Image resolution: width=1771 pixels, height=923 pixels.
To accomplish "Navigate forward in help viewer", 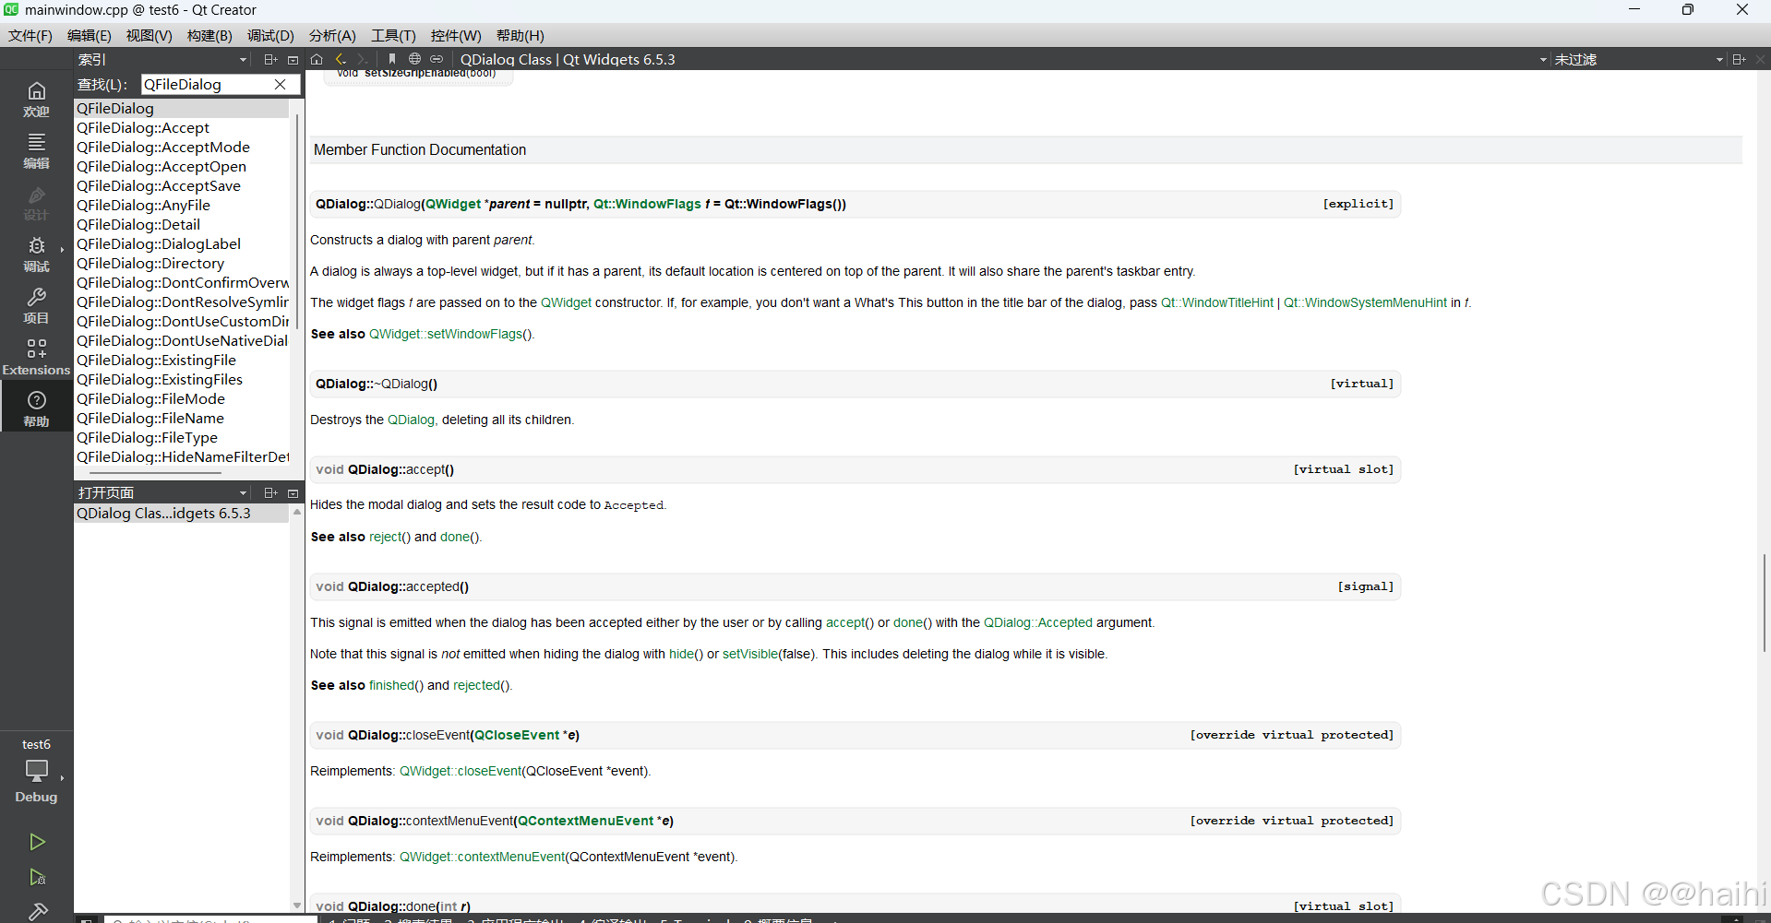I will pyautogui.click(x=363, y=59).
